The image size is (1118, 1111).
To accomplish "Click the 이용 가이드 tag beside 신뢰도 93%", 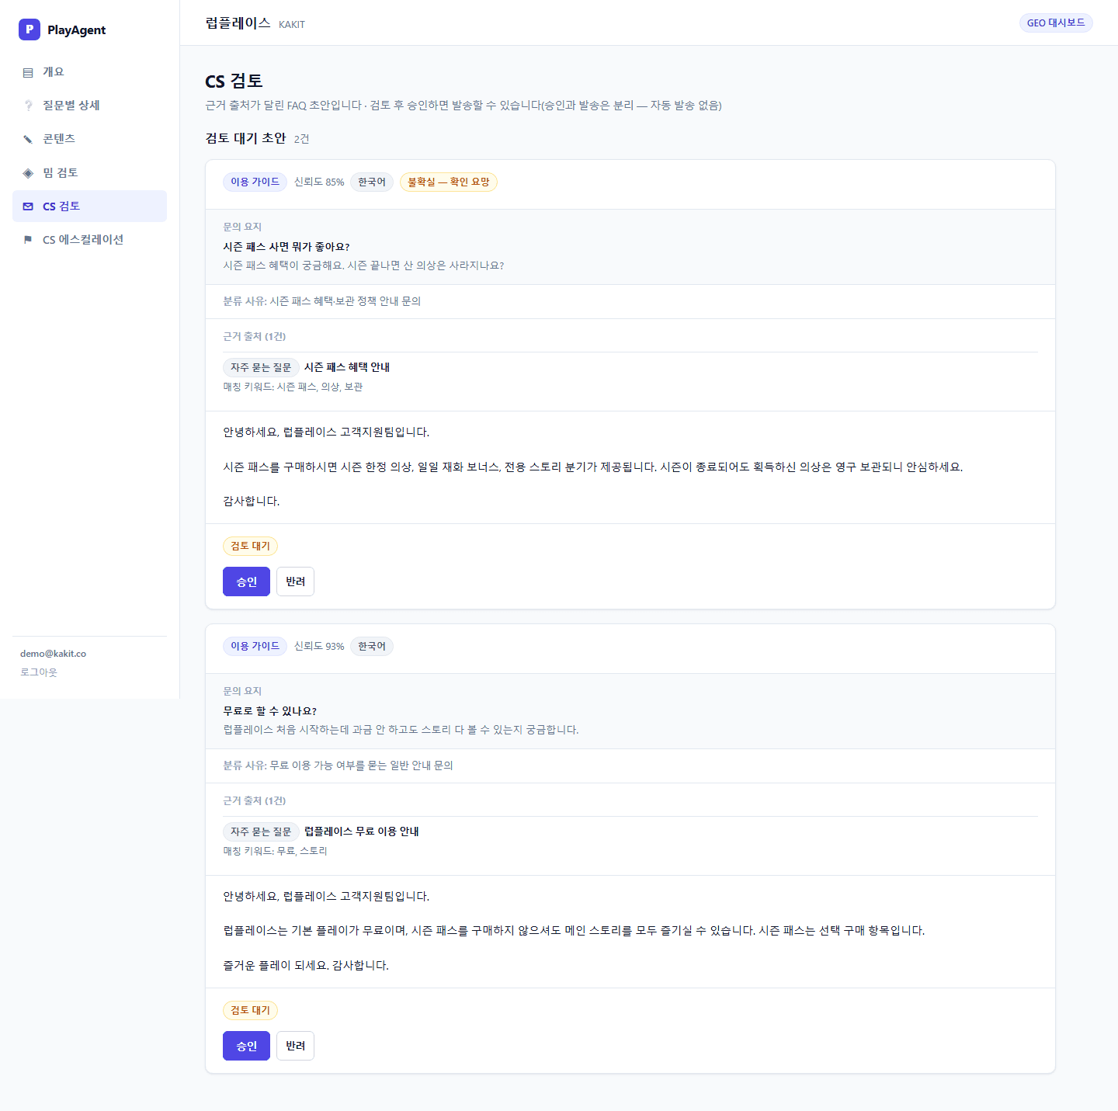I will (255, 646).
